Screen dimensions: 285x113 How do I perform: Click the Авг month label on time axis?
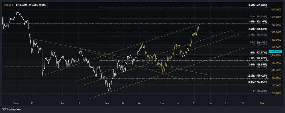pyautogui.click(x=62, y=103)
